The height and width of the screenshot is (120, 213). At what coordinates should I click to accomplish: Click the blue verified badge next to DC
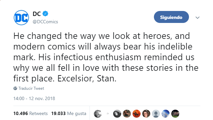coord(45,14)
